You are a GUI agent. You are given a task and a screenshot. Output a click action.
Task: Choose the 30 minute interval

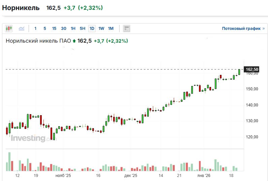64,29
